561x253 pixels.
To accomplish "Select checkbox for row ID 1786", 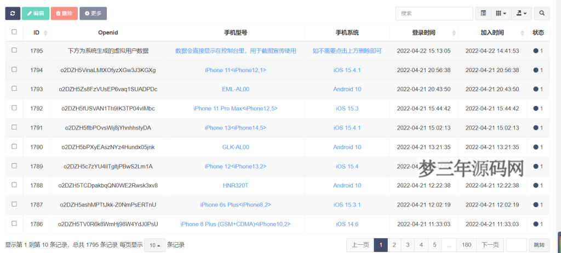I will [14, 223].
